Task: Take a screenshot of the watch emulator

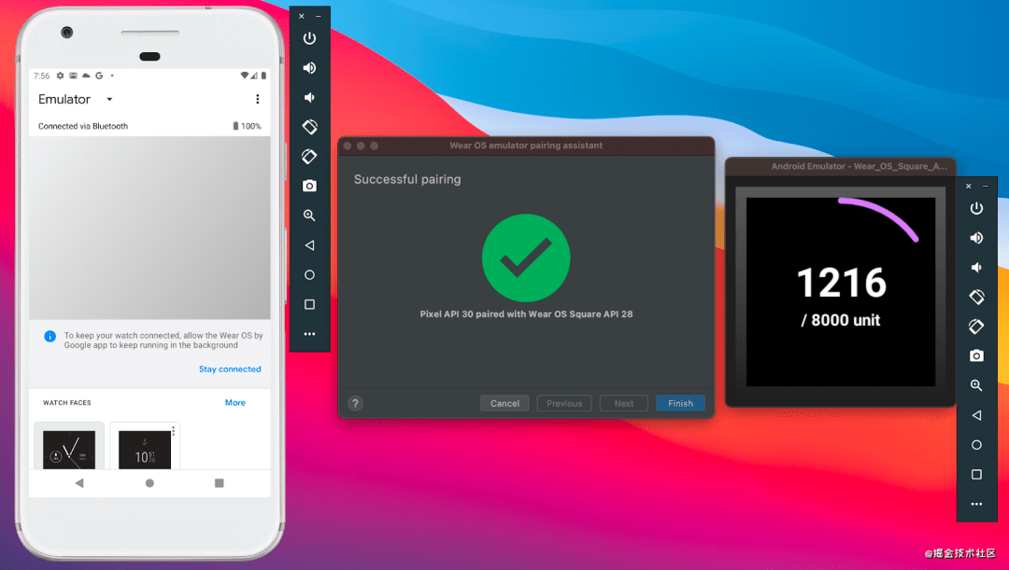Action: click(976, 355)
